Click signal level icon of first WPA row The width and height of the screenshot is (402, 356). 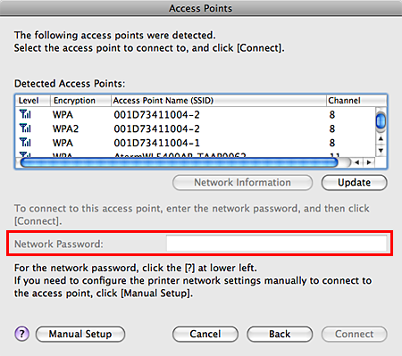(25, 114)
